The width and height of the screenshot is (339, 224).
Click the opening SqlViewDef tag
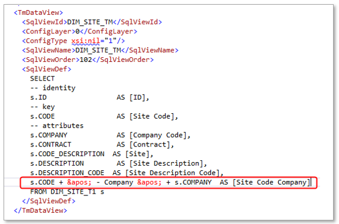tap(46, 69)
